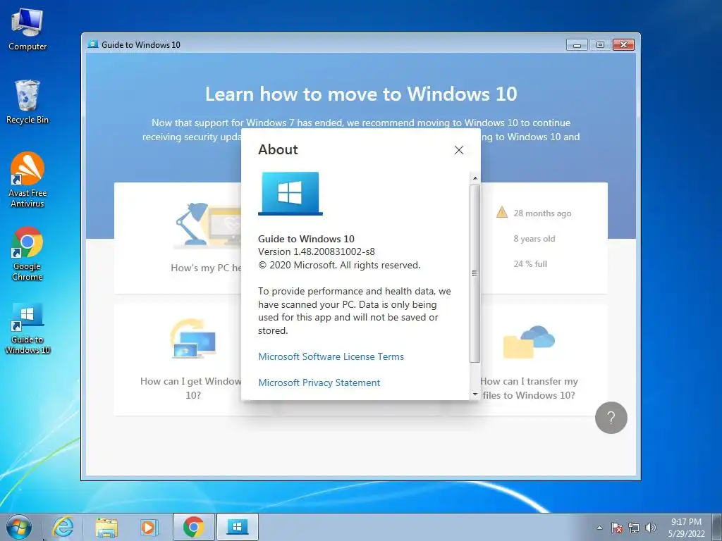Click the version number text line
This screenshot has width=722, height=541.
[317, 251]
